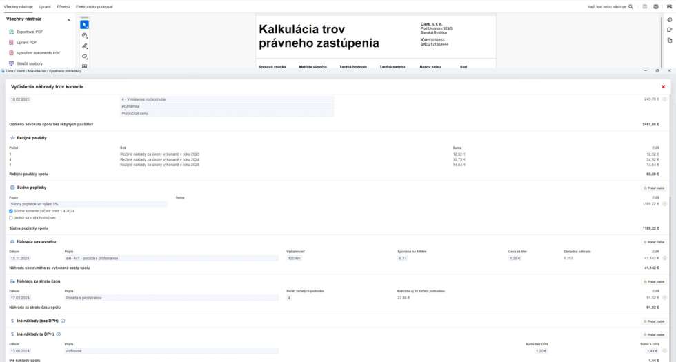Screen dimensions: 676x362
Task: Uncheck Súdne konanie začaté pred 1.4.2024
Action: click(x=11, y=211)
